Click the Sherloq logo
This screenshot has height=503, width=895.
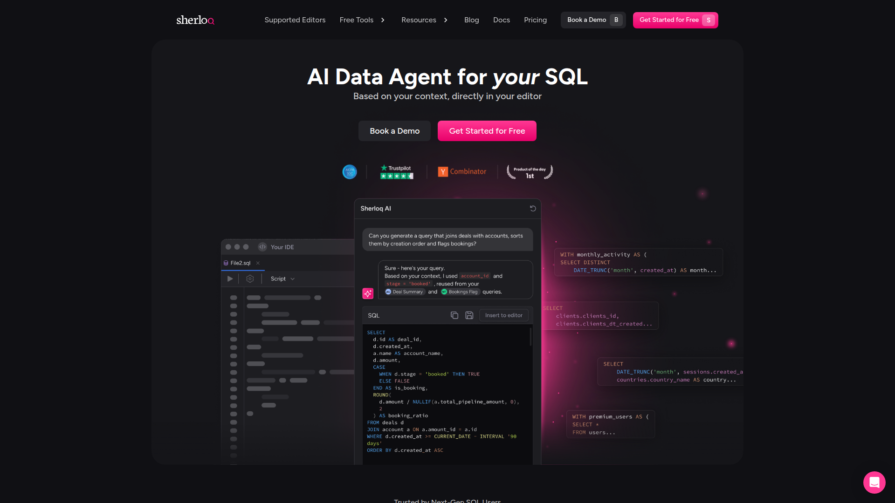195,20
